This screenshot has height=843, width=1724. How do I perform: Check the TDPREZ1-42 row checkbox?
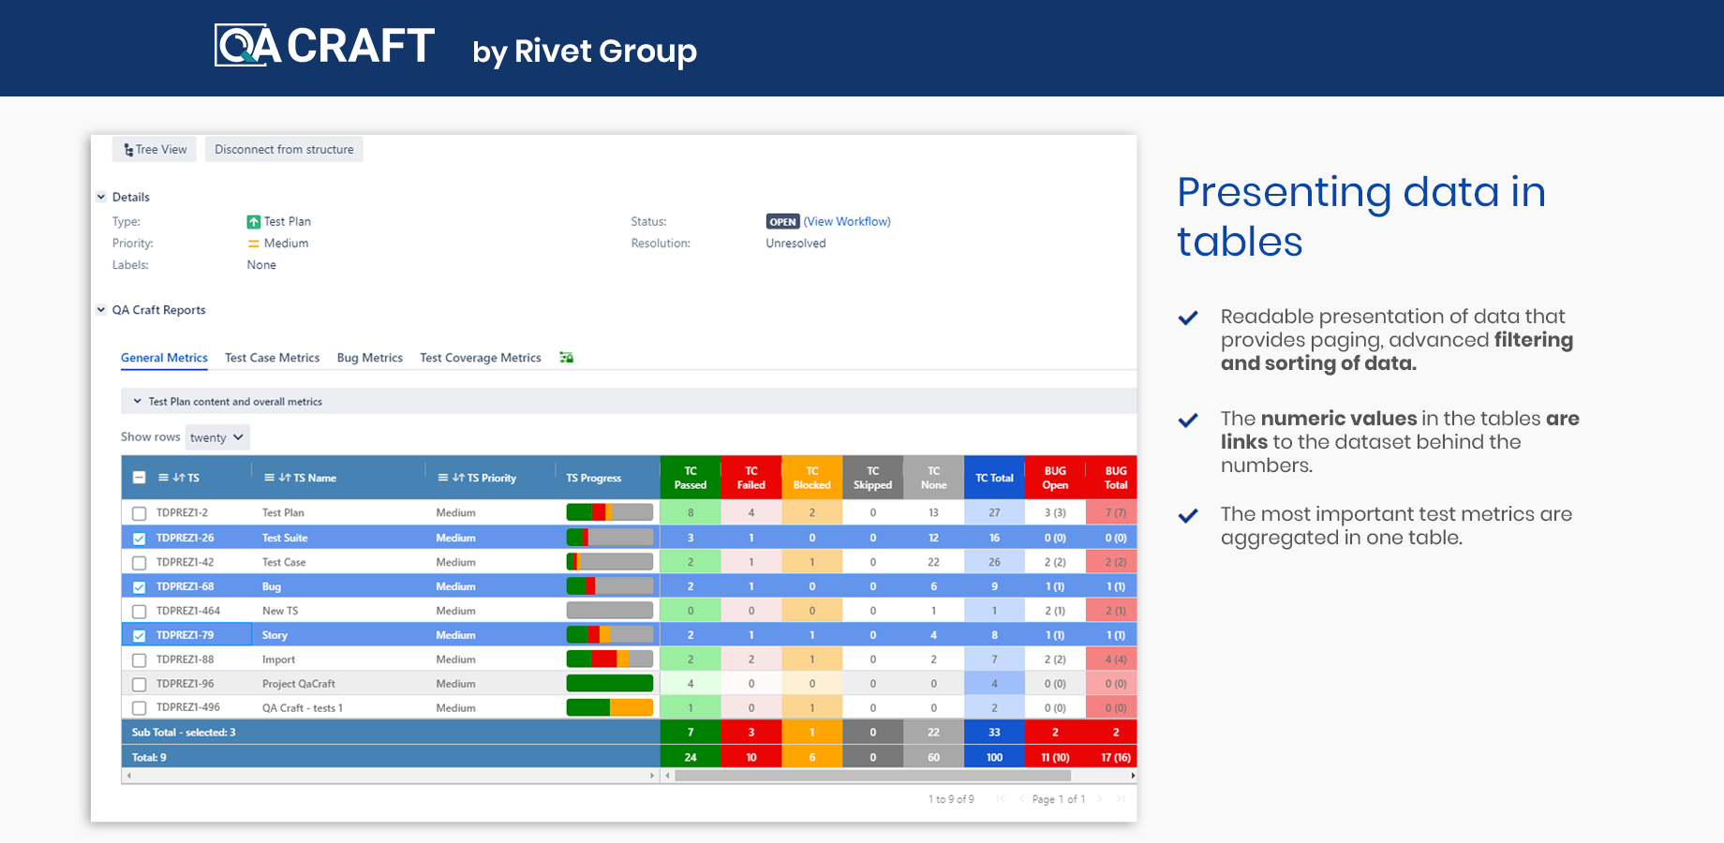tap(139, 563)
